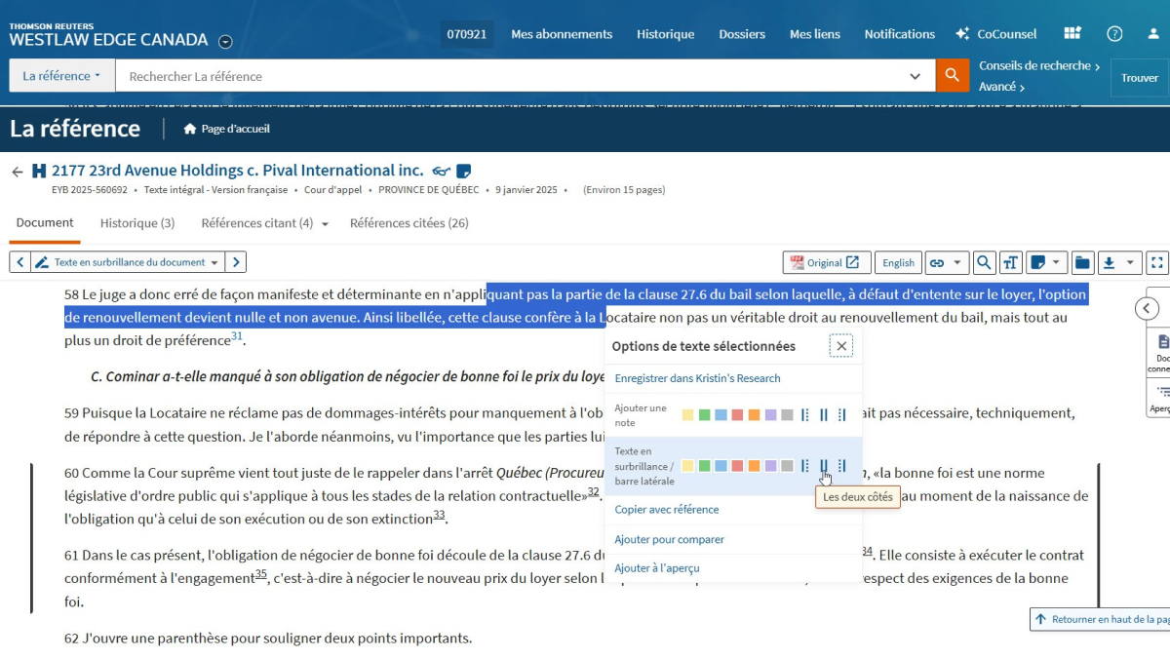Click the search-in-document magnifier icon
Image resolution: width=1170 pixels, height=659 pixels.
984,262
